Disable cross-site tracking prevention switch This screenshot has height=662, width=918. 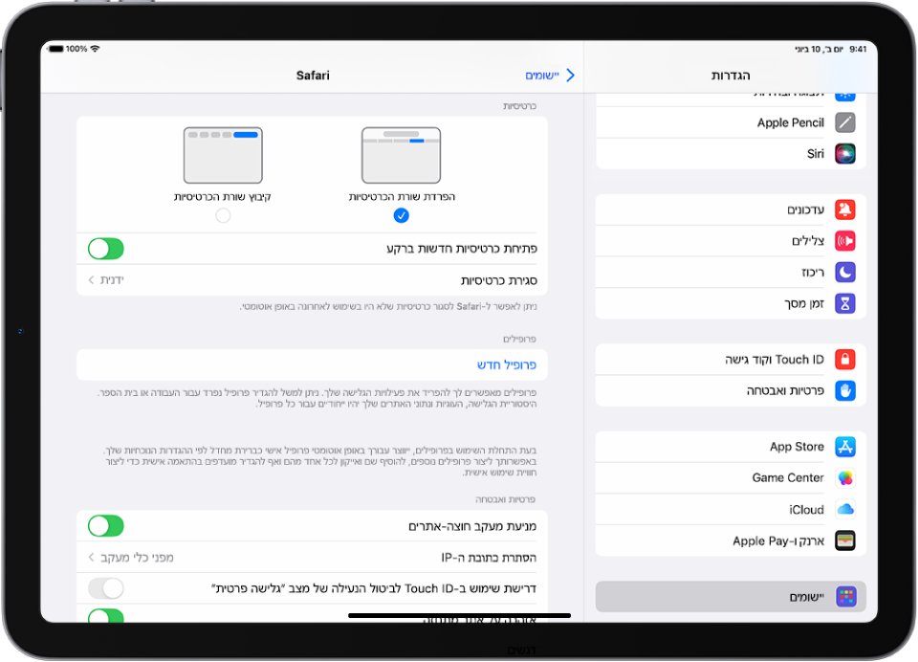coord(106,525)
